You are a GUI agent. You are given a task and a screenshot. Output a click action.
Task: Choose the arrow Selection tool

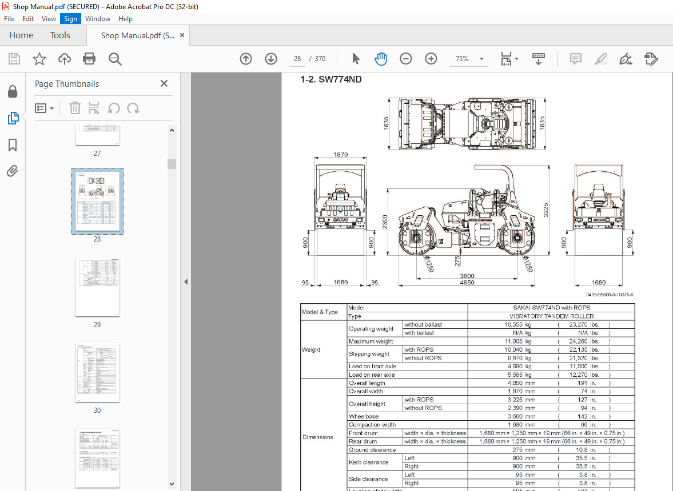[x=356, y=59]
